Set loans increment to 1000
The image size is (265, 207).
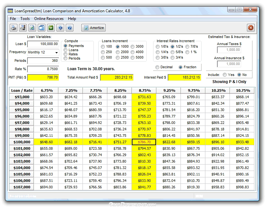pos(118,47)
